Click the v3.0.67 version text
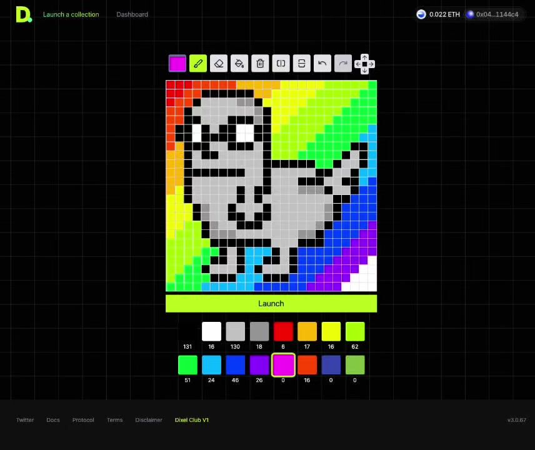535x450 pixels. (x=517, y=420)
